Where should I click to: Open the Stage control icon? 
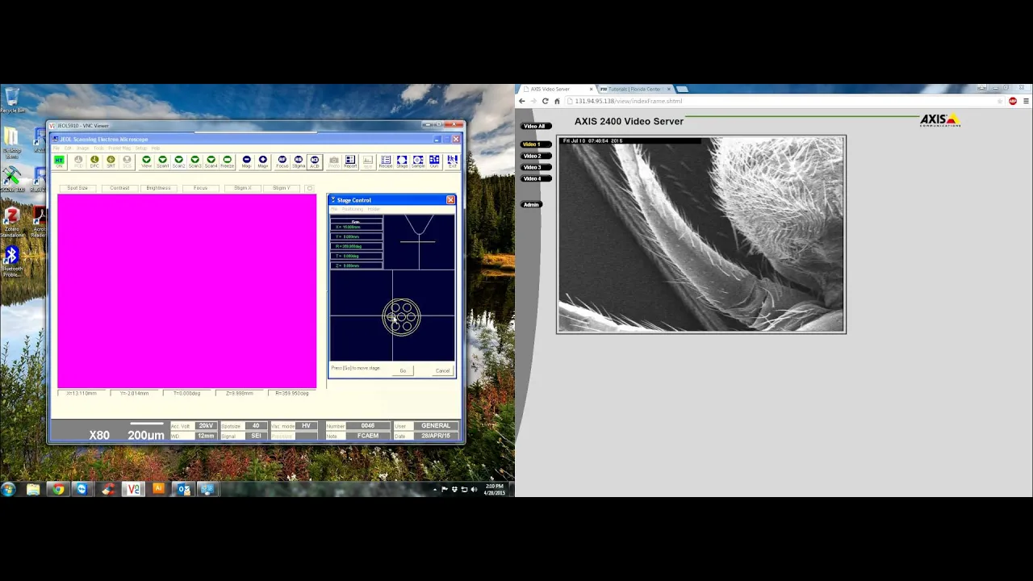[x=402, y=162]
